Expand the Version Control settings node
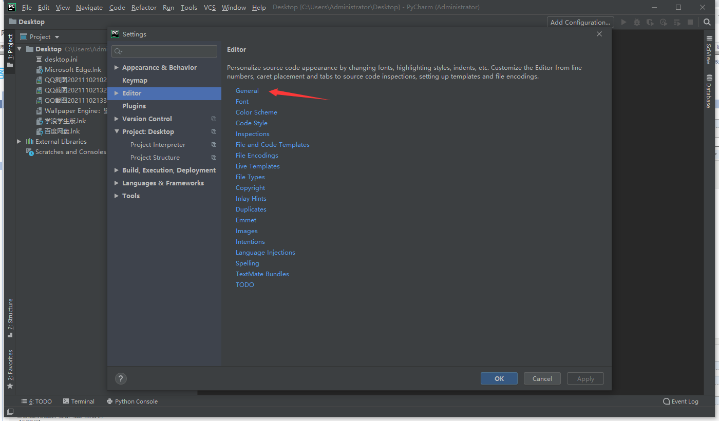Screen dimensions: 719x421 (x=117, y=119)
